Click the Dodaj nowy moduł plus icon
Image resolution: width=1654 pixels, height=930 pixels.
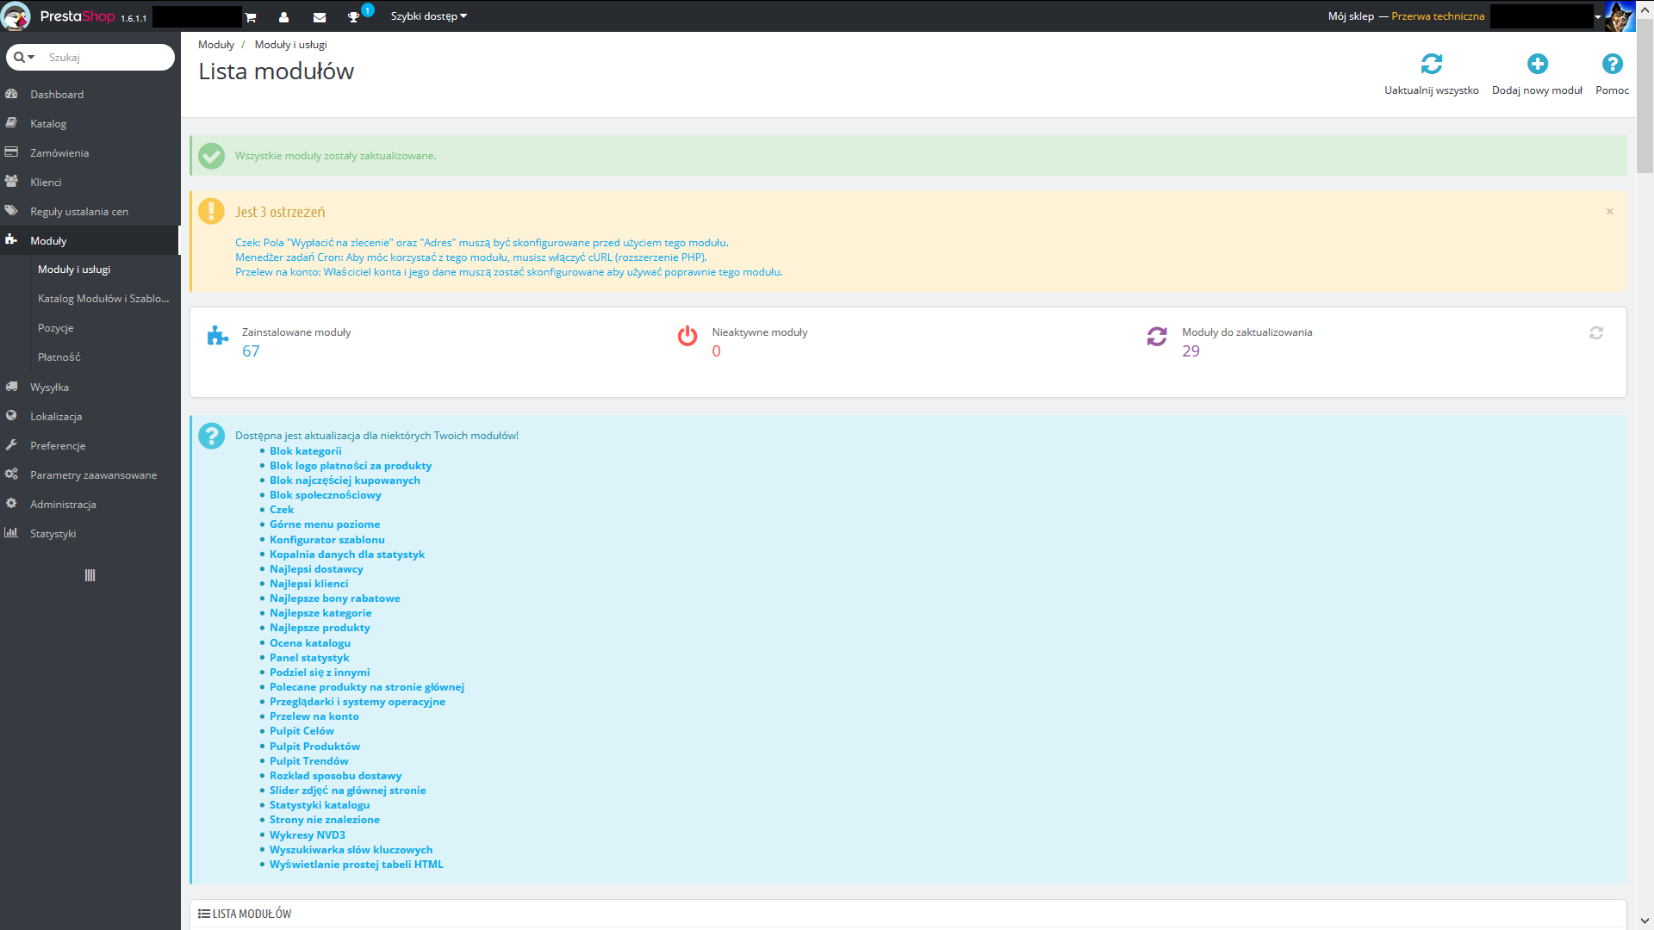pyautogui.click(x=1537, y=65)
